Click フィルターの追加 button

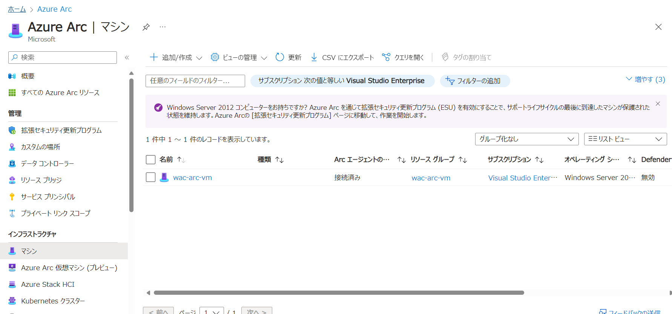(x=475, y=81)
